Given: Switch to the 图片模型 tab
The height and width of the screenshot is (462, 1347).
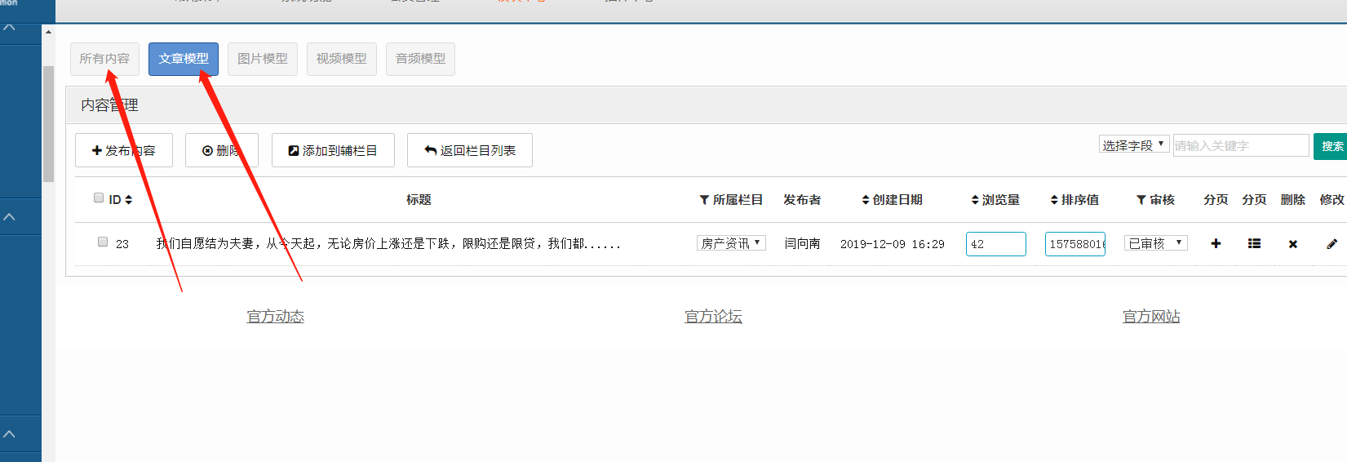Looking at the screenshot, I should click(x=263, y=59).
